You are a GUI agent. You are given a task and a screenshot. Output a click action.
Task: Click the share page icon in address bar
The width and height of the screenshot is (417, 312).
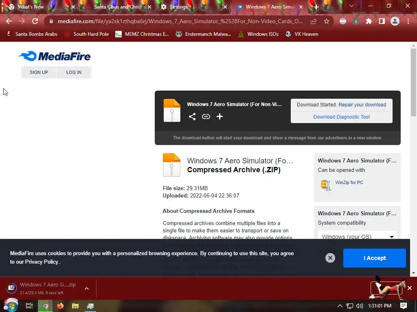coord(314,21)
